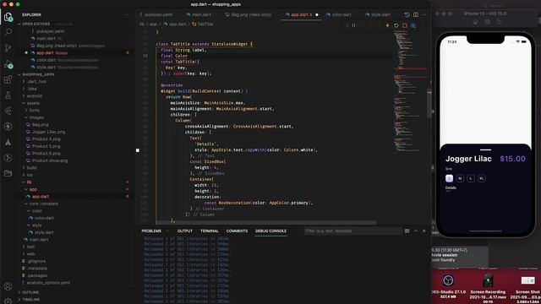Open the Search view in activity bar

pos(8,32)
